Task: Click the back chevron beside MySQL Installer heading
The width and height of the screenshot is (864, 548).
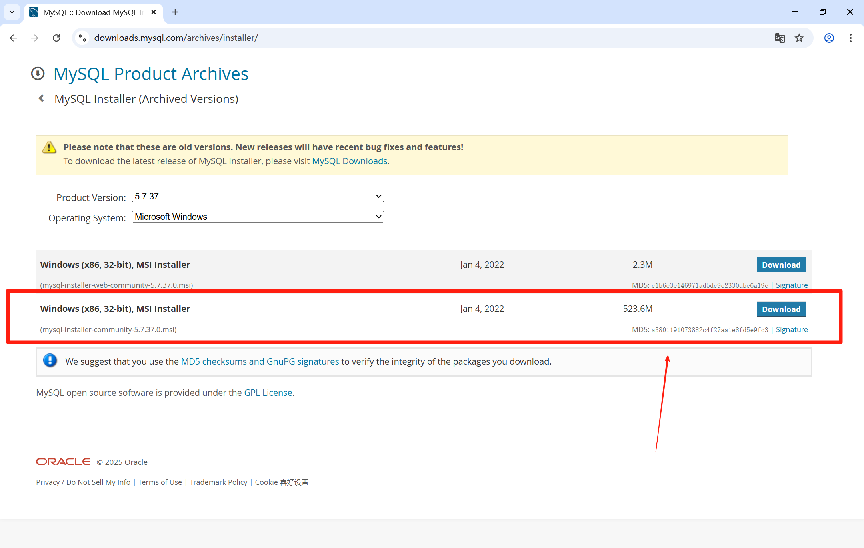Action: [41, 98]
